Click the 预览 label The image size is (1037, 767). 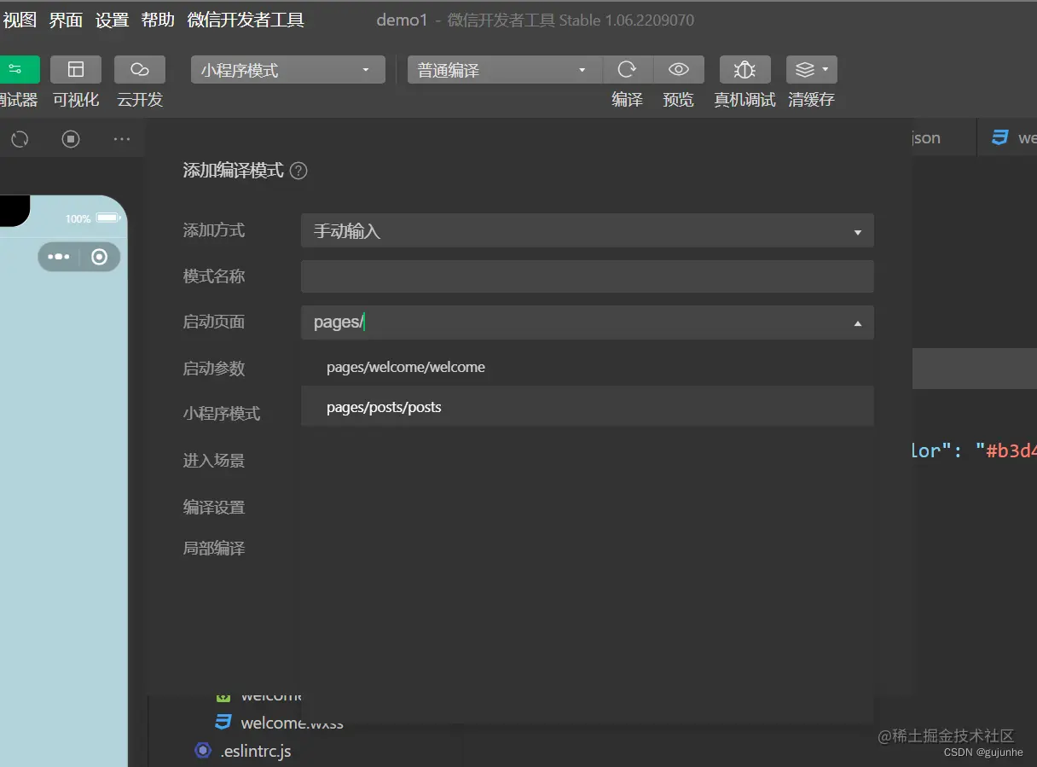[679, 100]
